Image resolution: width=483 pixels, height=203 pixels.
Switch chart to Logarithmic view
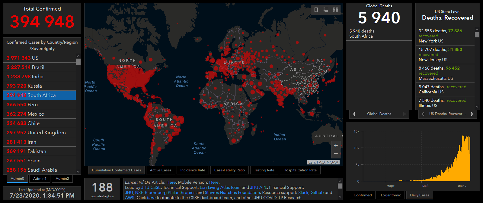coord(391,195)
